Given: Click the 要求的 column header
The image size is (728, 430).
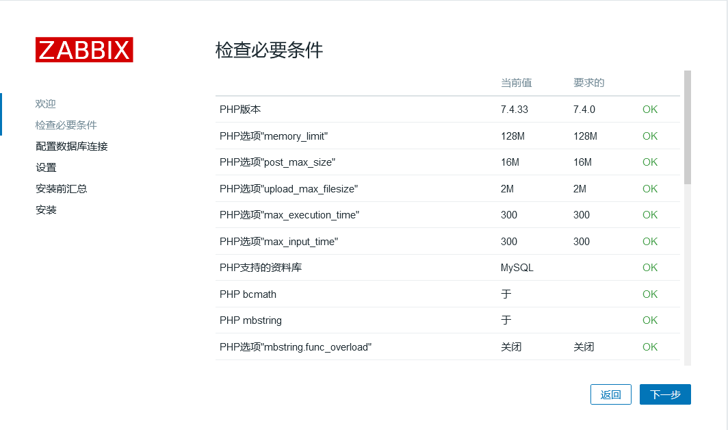Looking at the screenshot, I should tap(588, 83).
